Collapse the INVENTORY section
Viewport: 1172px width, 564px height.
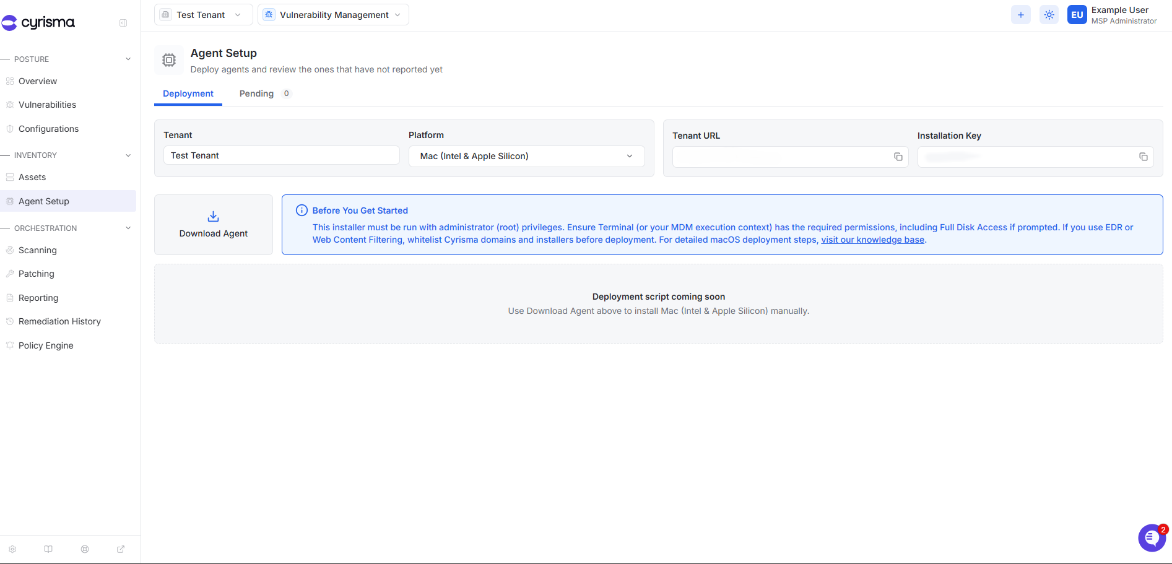pyautogui.click(x=128, y=155)
